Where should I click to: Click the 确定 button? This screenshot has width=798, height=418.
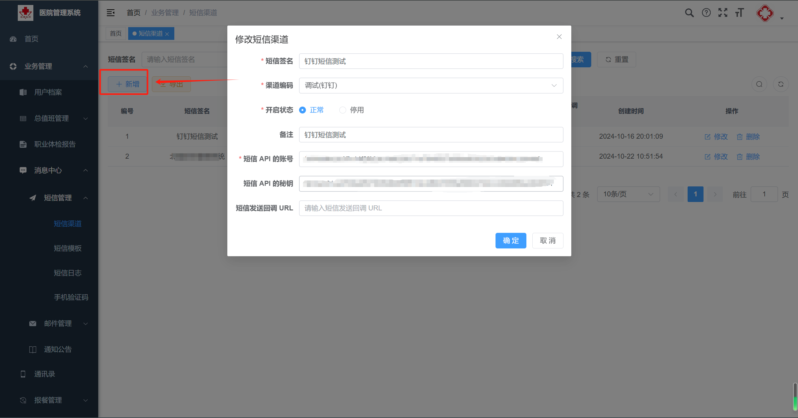tap(510, 241)
